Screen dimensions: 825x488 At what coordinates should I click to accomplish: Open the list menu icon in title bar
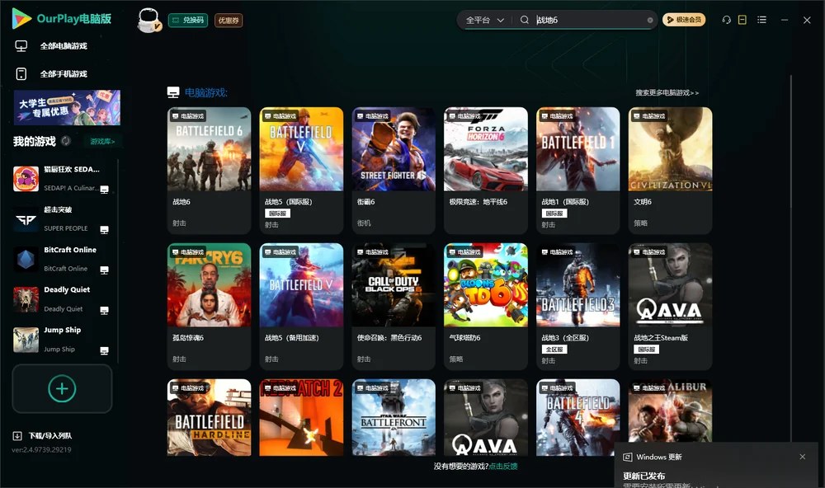tap(761, 20)
